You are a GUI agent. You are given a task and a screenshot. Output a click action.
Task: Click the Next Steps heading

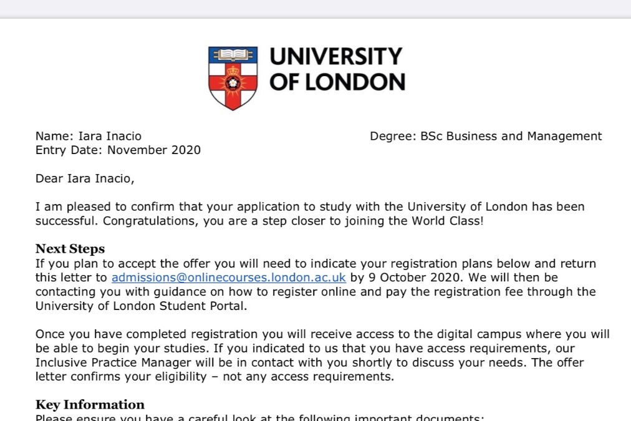70,249
